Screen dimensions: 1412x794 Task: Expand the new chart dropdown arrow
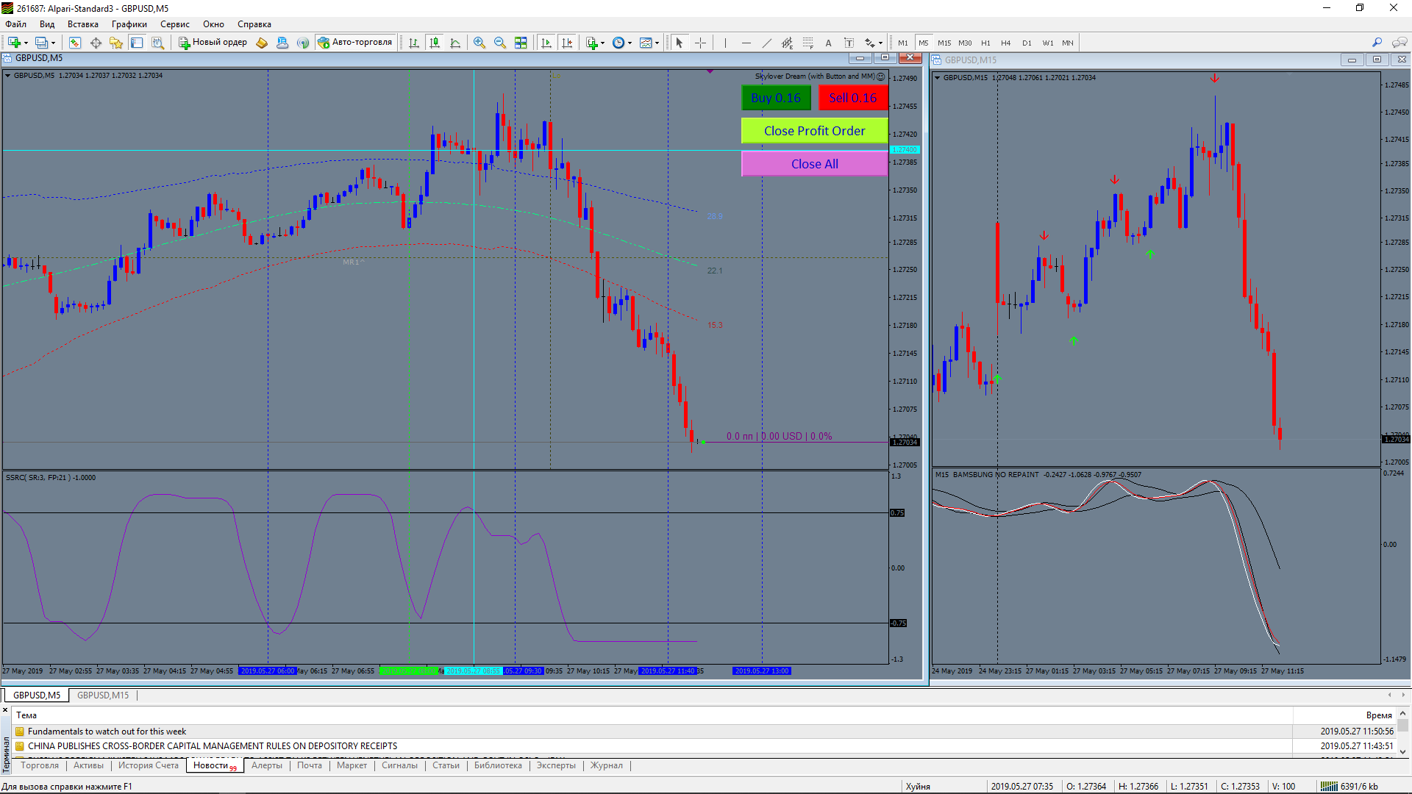coord(26,43)
